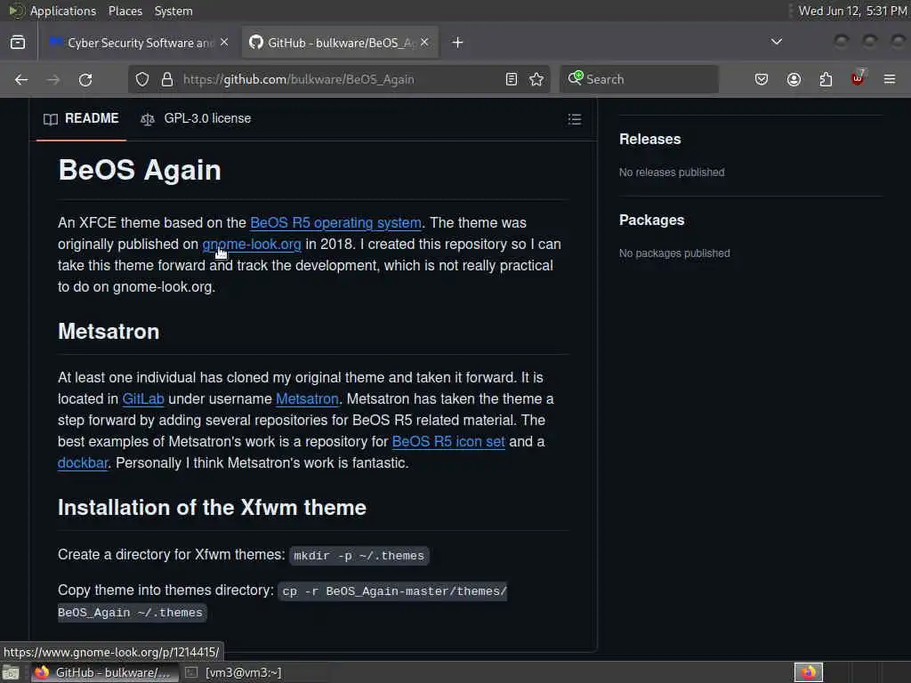This screenshot has width=911, height=683.
Task: Follow the BeOS R5 icon set link
Action: coord(448,442)
